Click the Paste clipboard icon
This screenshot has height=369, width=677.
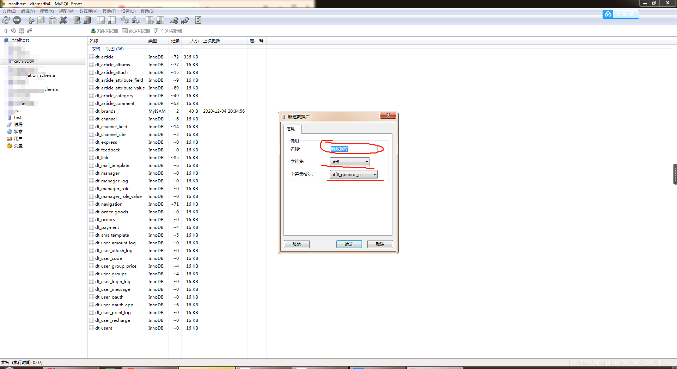click(x=53, y=20)
